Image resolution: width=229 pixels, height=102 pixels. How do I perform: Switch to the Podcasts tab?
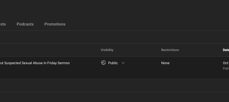[25, 24]
